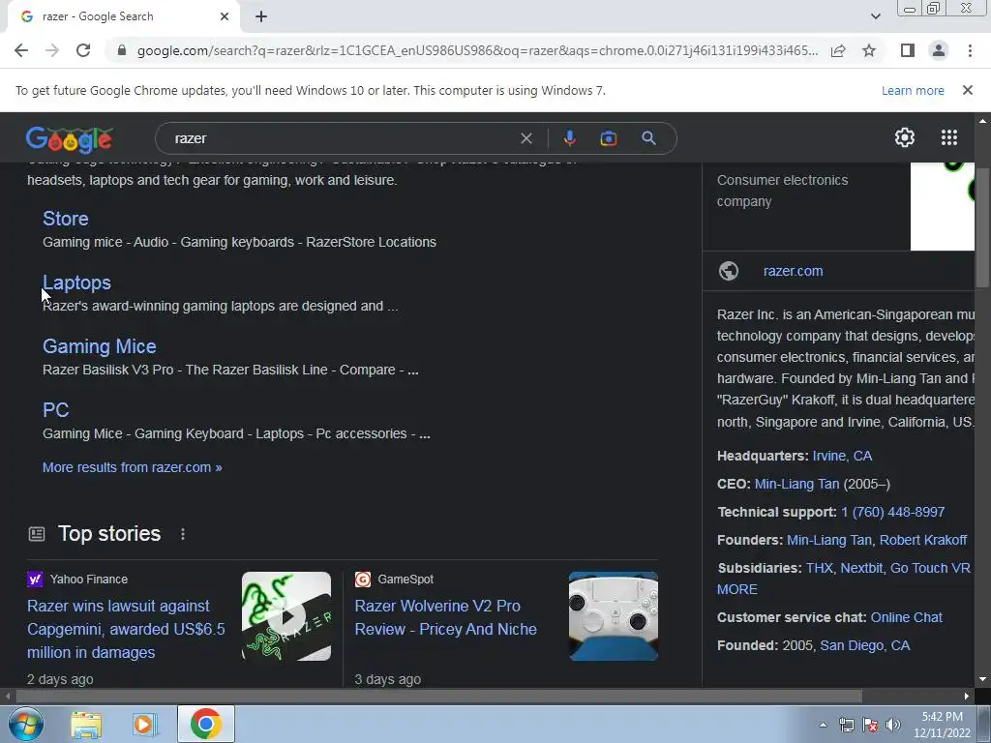Open Google search settings gear
Image resolution: width=991 pixels, height=743 pixels.
[x=905, y=137]
